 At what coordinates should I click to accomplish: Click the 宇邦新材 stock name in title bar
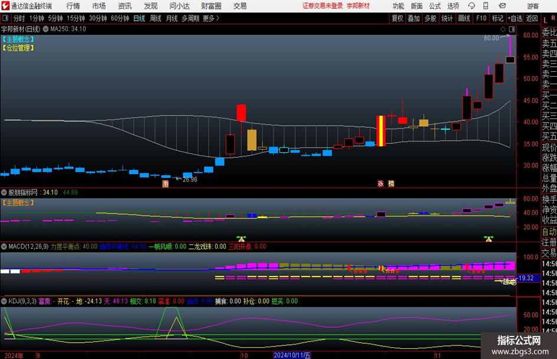tap(358, 6)
